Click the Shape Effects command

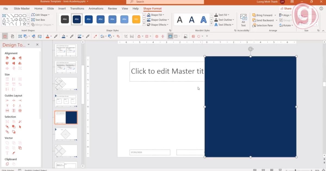(158, 25)
